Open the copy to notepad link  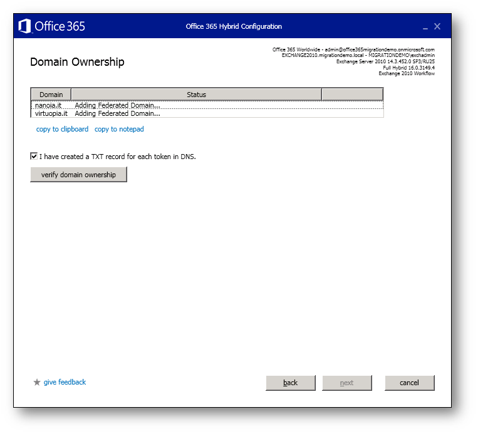pos(119,129)
